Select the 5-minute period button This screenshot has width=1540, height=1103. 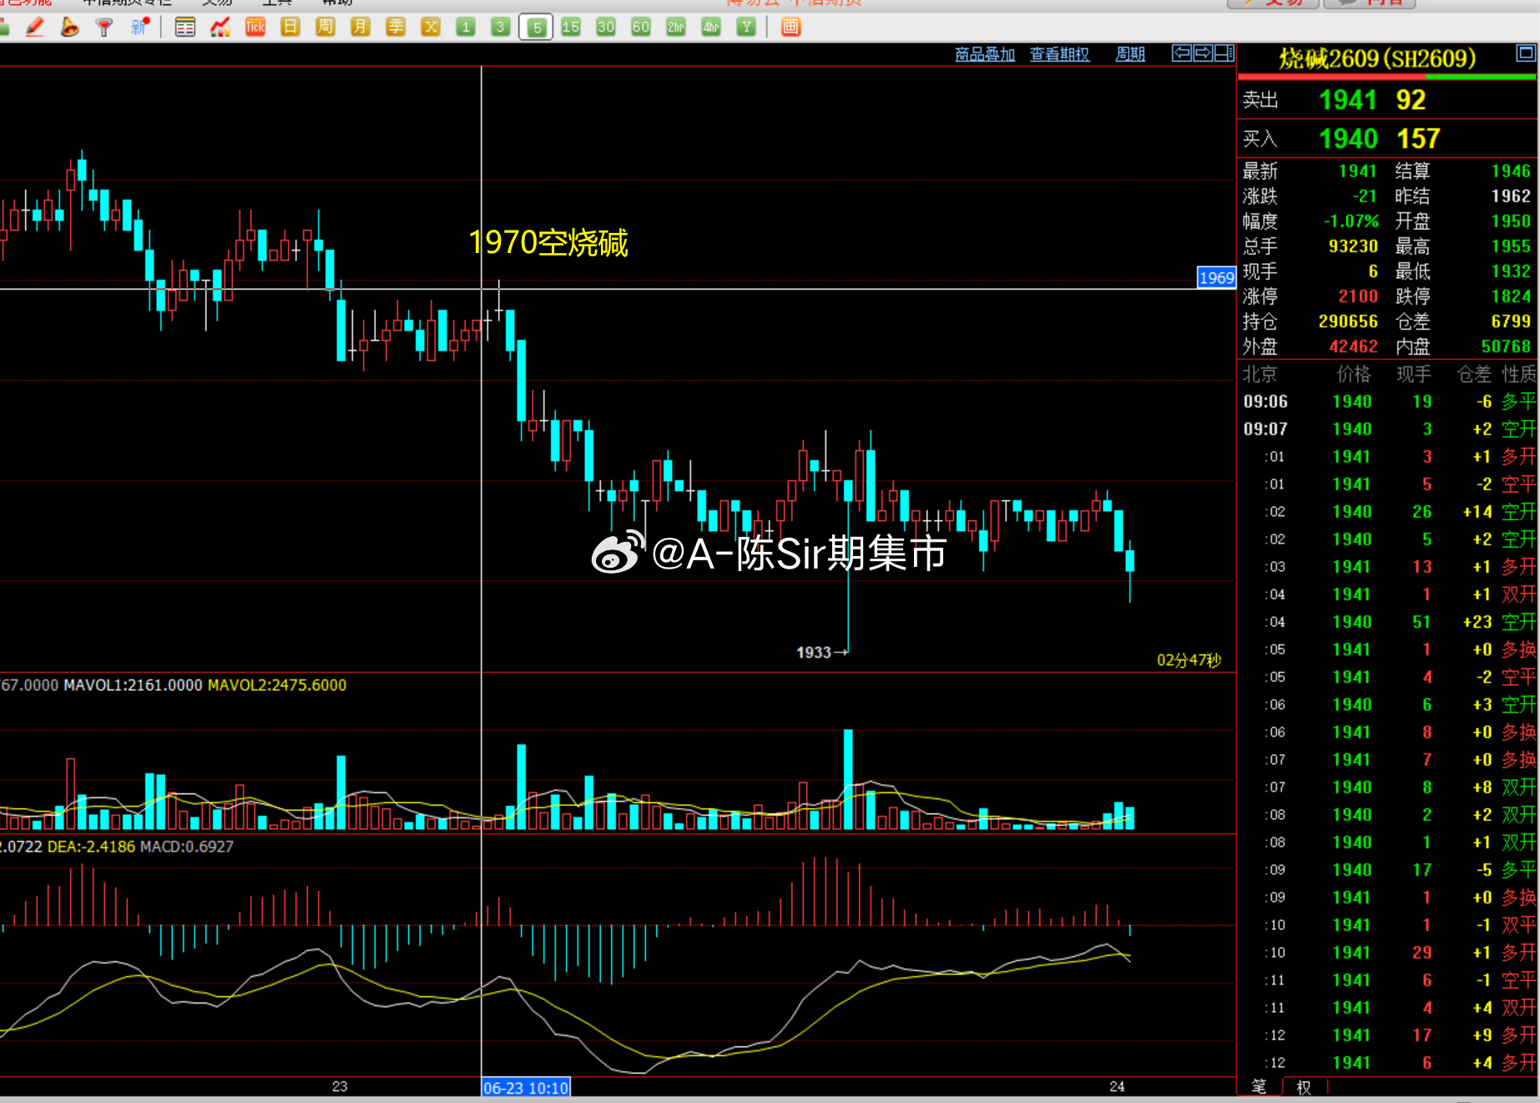pos(536,27)
